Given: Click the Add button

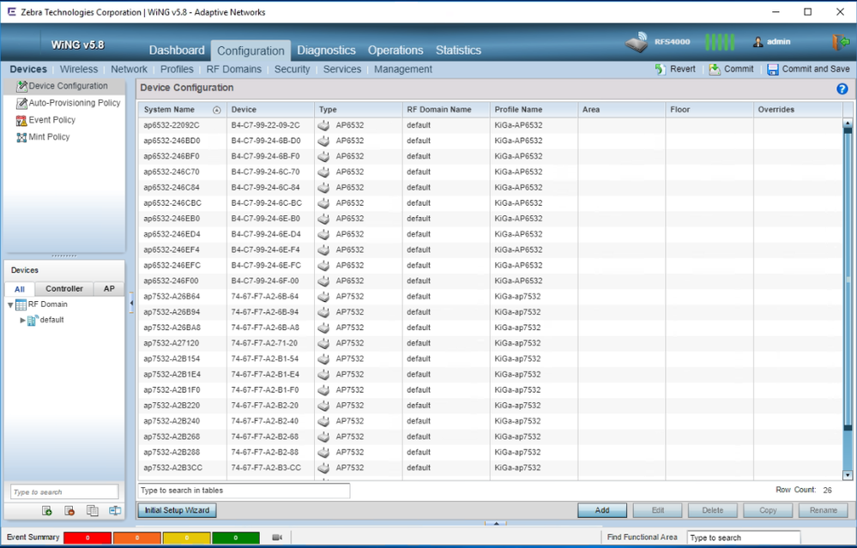Looking at the screenshot, I should [601, 510].
